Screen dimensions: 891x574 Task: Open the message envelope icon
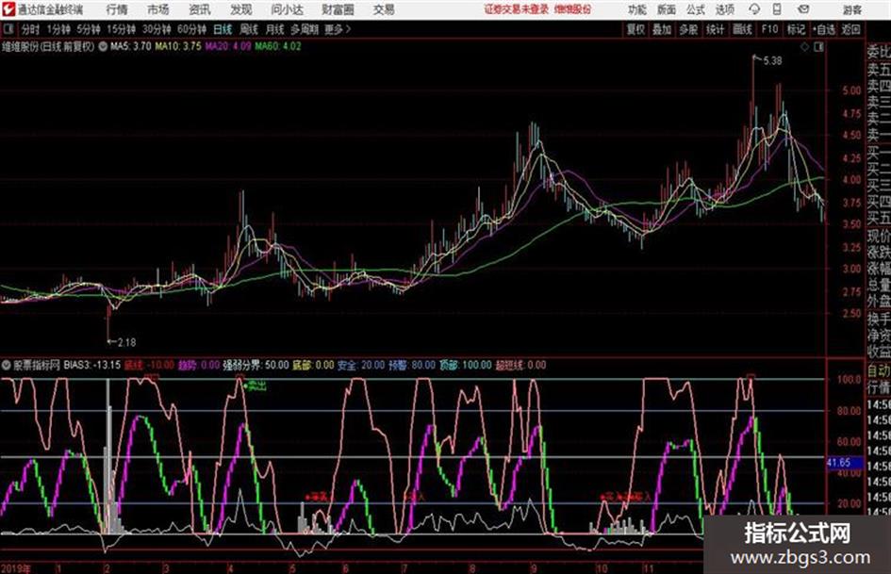coord(803,9)
